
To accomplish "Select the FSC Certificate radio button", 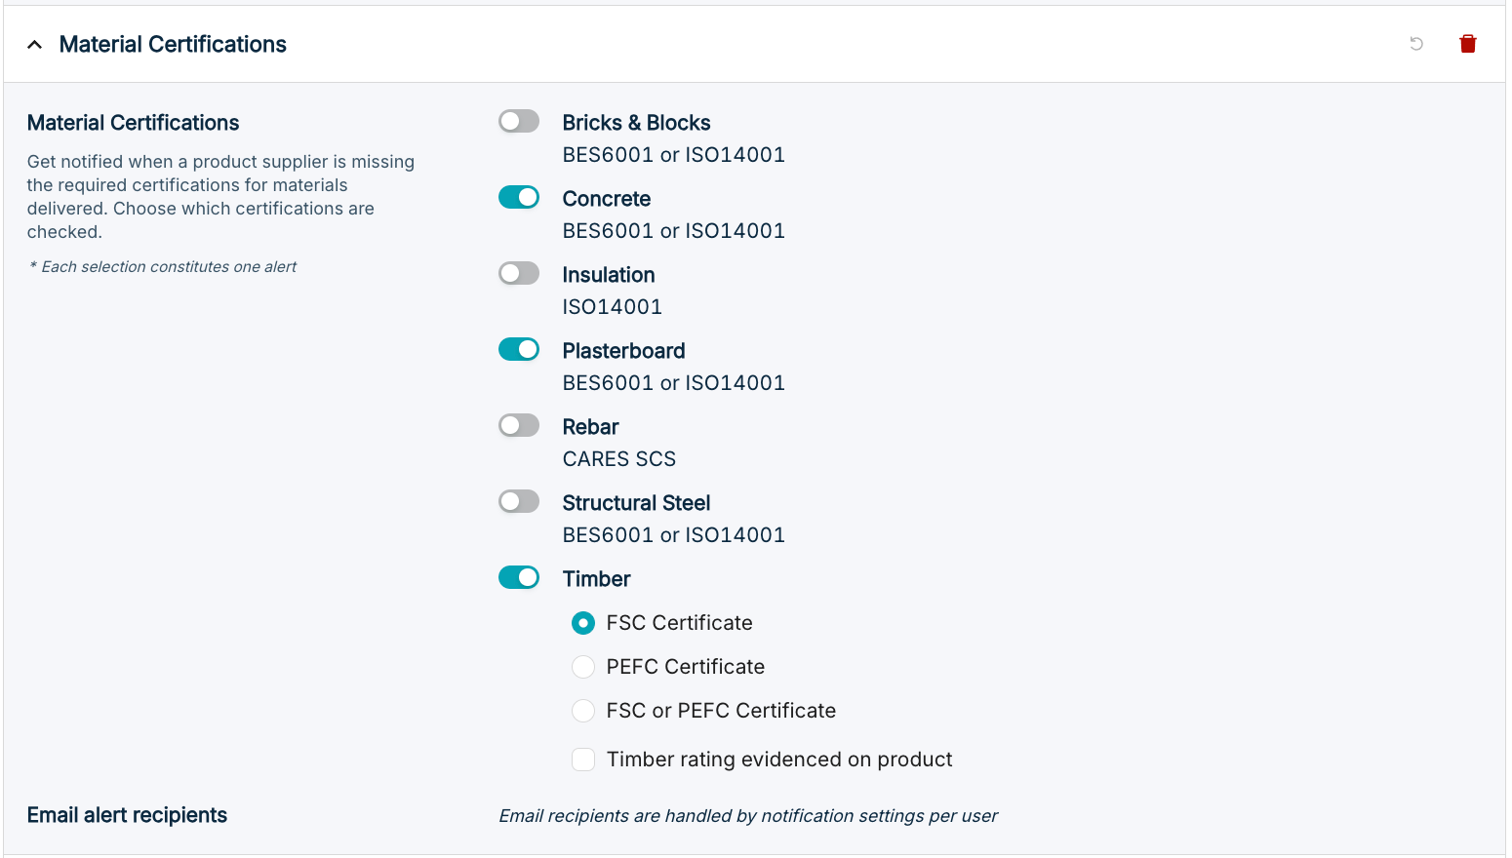I will tap(583, 623).
